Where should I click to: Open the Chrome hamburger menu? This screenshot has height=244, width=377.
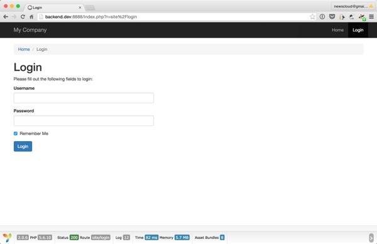point(371,16)
